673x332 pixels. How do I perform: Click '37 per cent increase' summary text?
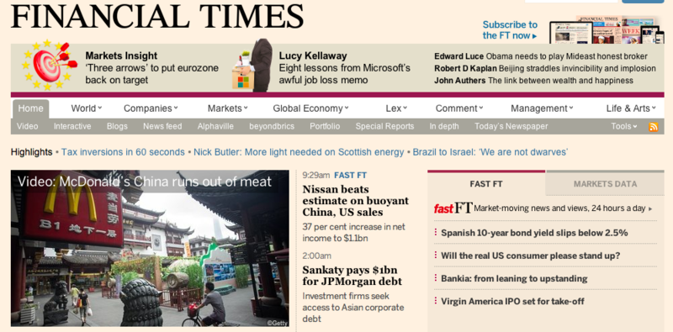[353, 233]
